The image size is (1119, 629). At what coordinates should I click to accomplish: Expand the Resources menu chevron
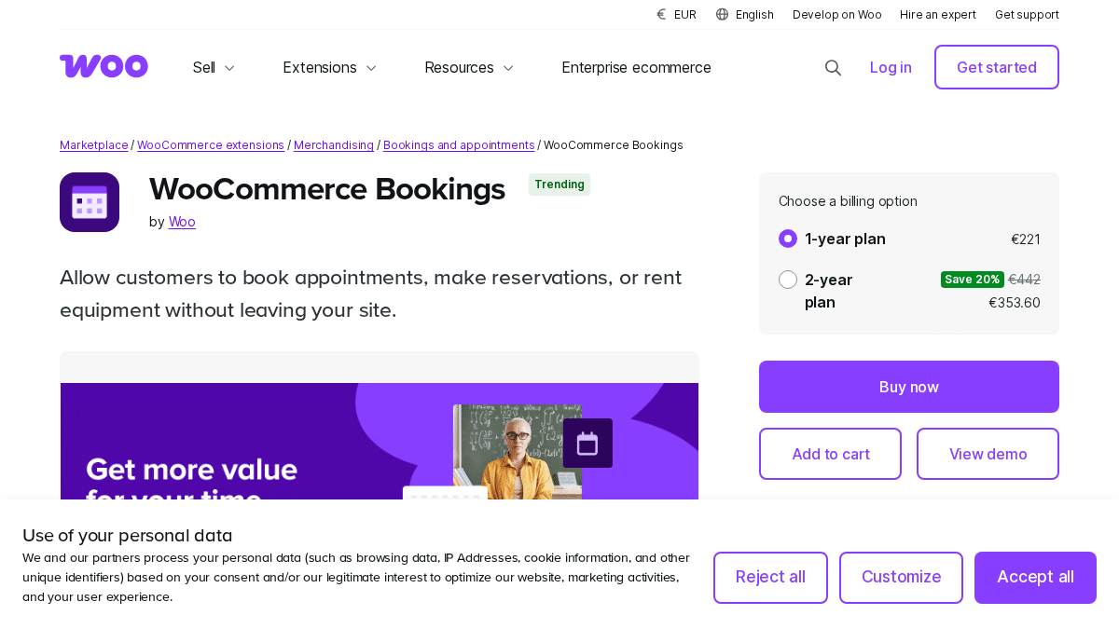pos(508,68)
